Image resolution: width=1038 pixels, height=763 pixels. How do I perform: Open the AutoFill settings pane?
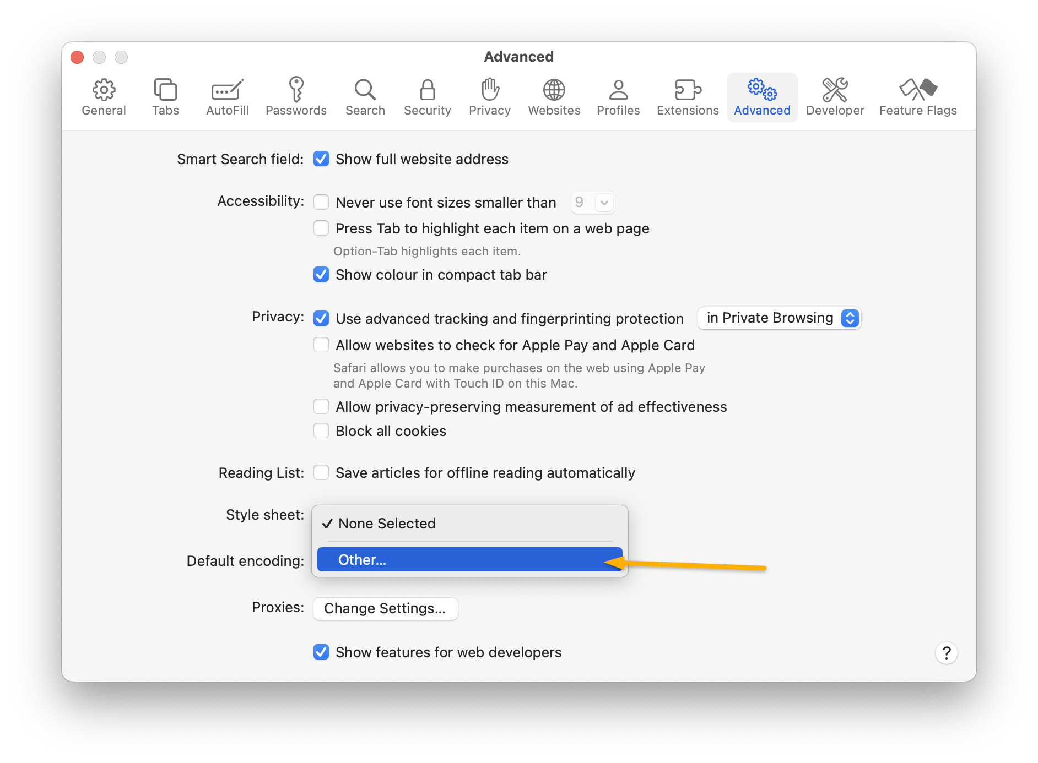pyautogui.click(x=227, y=97)
